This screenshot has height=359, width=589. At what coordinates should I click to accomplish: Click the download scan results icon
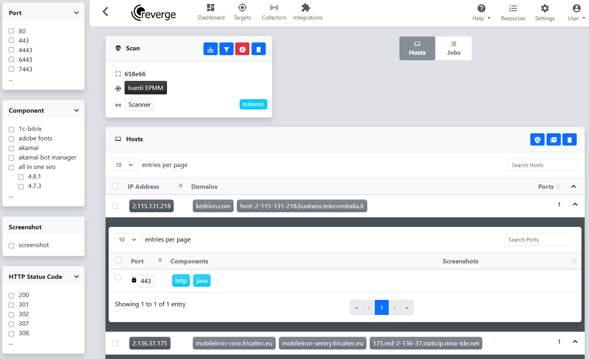coord(210,49)
